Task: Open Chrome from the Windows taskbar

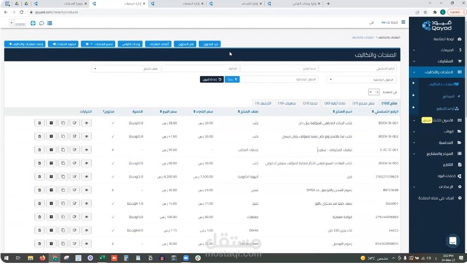Action: pyautogui.click(x=54, y=258)
